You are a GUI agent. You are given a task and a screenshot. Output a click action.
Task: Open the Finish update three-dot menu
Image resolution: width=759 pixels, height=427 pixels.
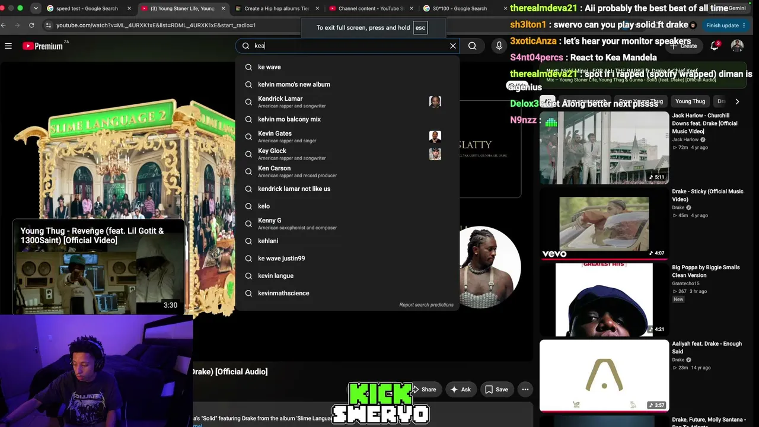[744, 26]
